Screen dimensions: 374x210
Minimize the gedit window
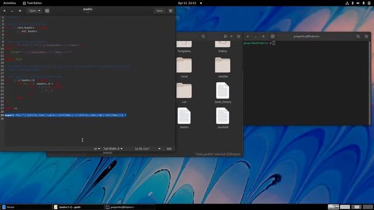[12, 10]
